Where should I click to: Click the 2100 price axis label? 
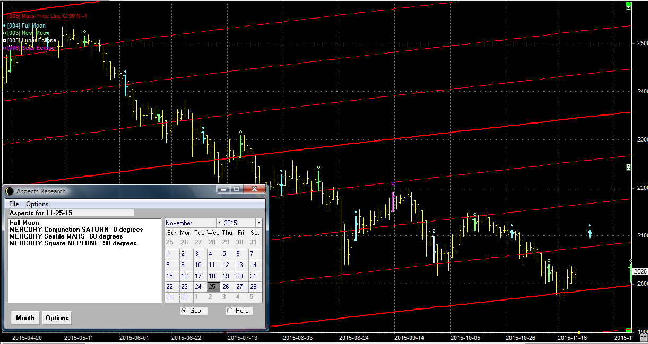(642, 235)
